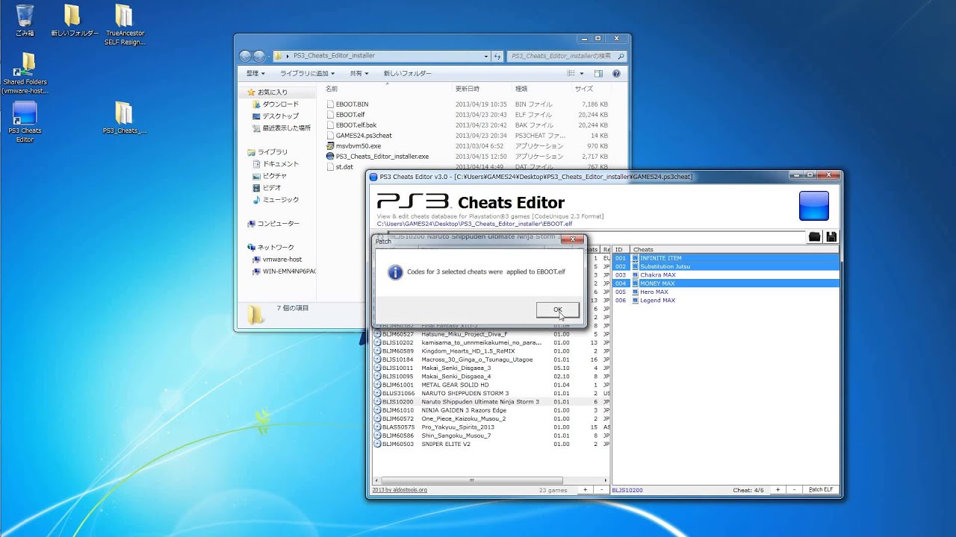
Task: Select NINJA GAIDEN 3 Razors Edge row
Action: (x=491, y=410)
